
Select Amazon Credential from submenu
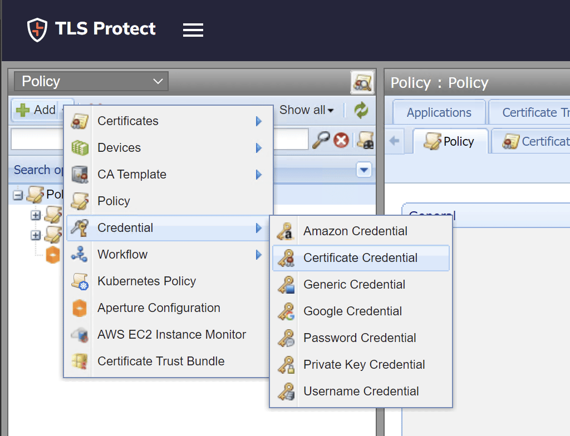tap(361, 231)
